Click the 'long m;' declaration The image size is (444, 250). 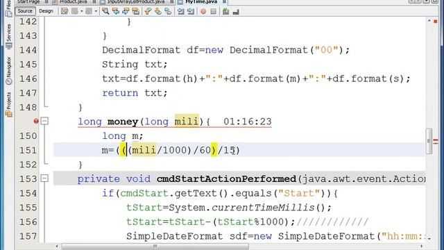click(123, 136)
